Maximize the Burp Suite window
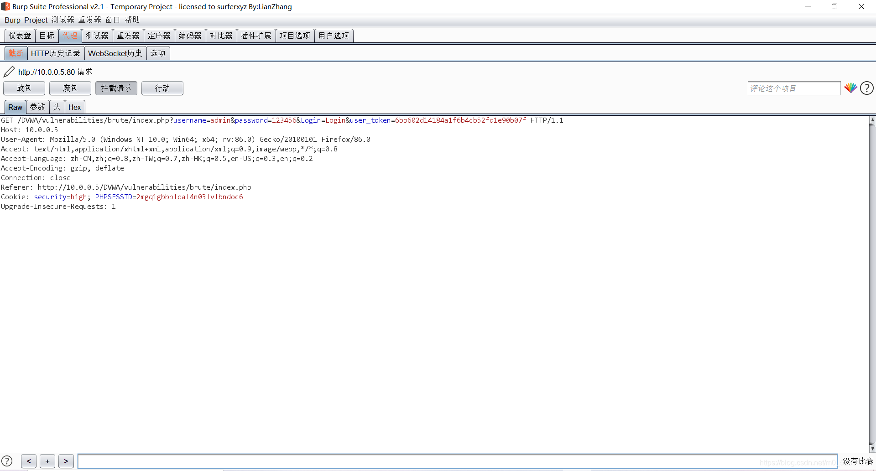Screen dimensions: 876x471 pyautogui.click(x=834, y=6)
